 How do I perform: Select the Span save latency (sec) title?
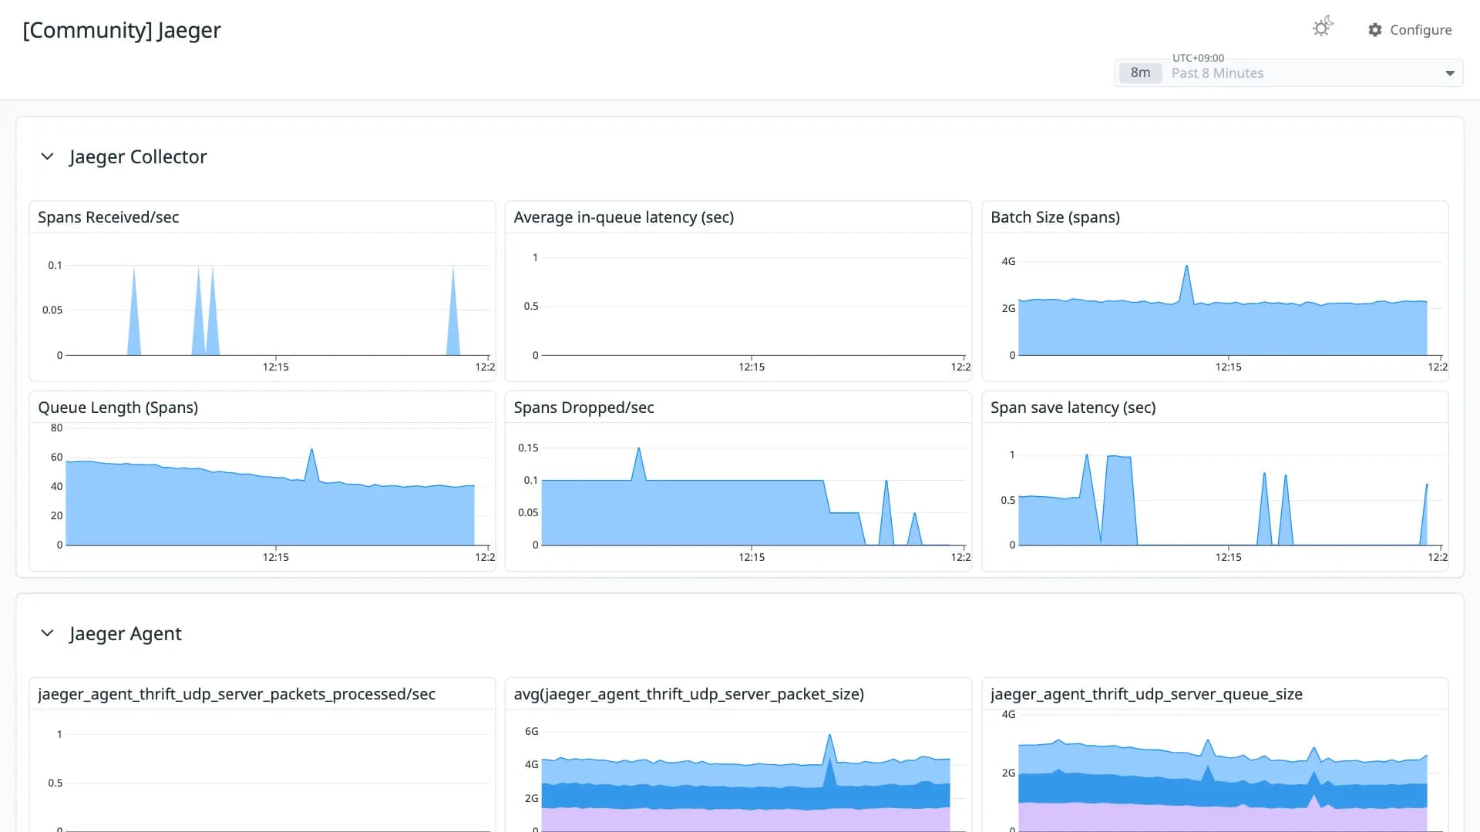(1073, 408)
